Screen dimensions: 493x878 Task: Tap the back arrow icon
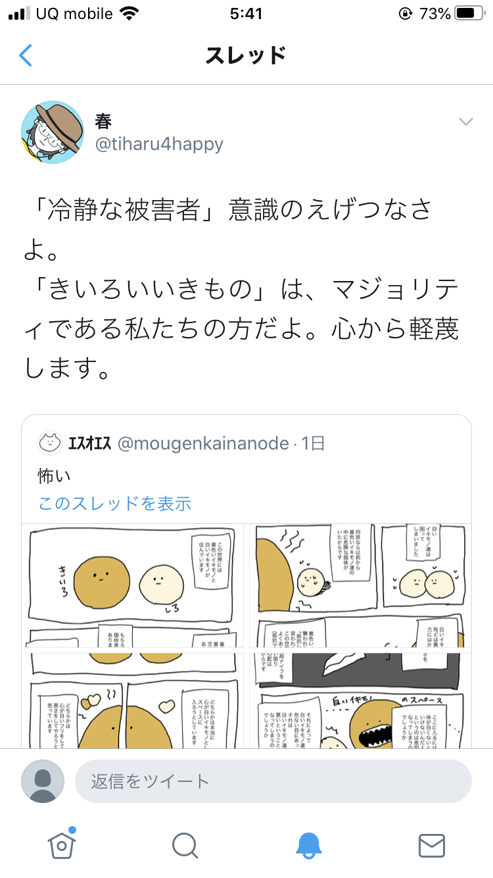click(26, 56)
